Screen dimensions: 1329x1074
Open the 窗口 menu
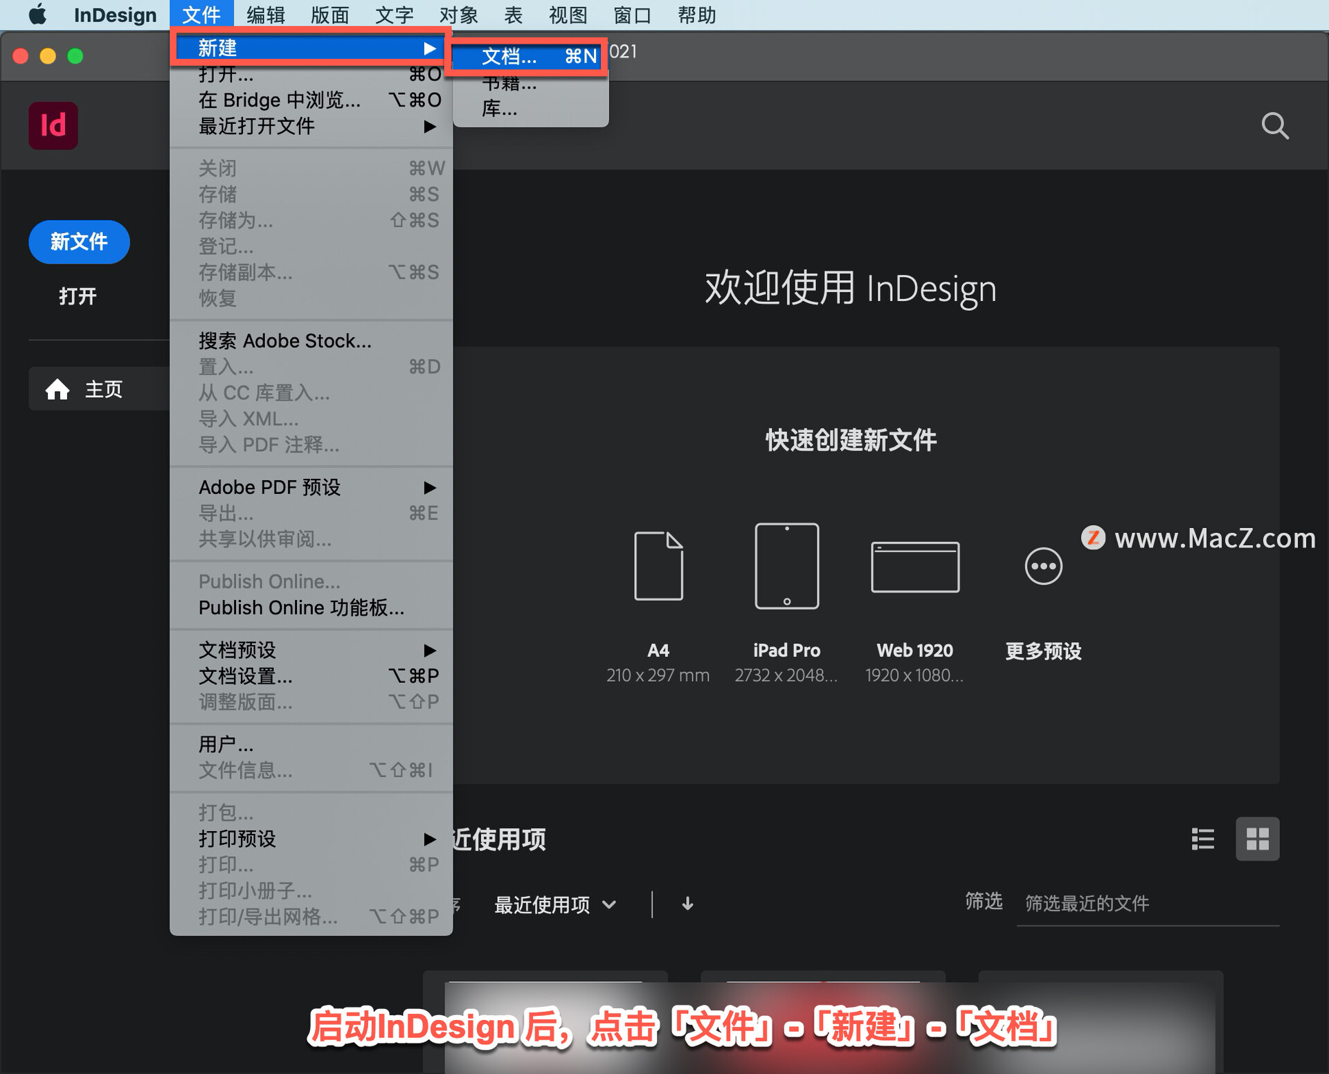(x=632, y=15)
